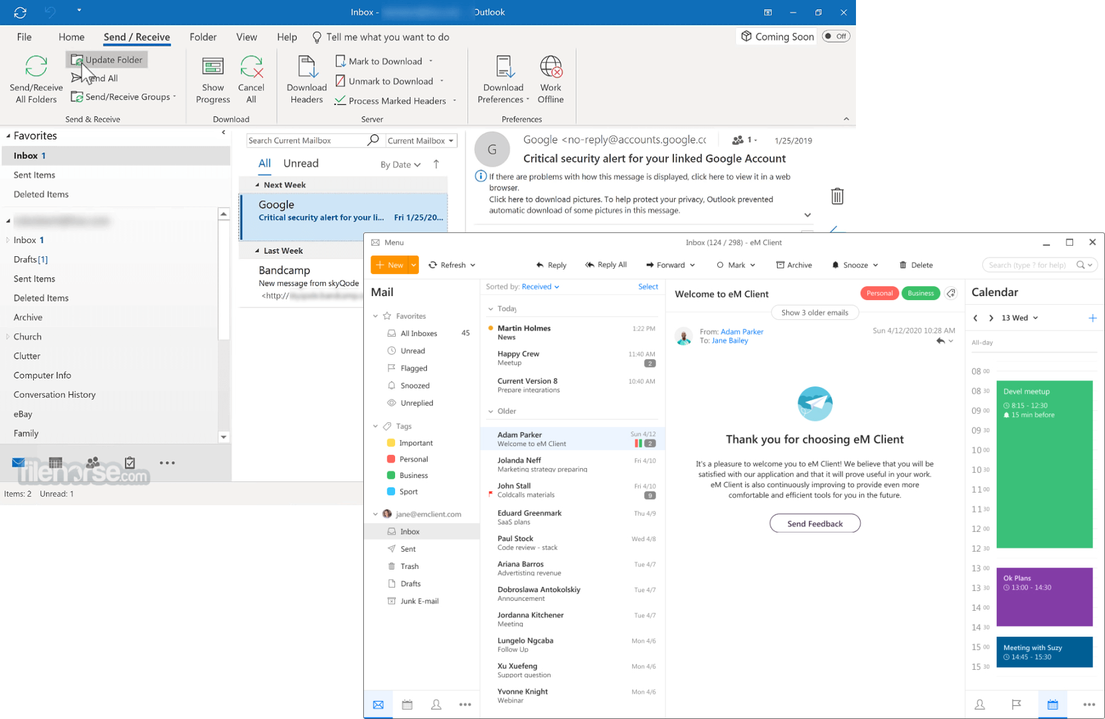
Task: Switch to Unread filter in Outlook list
Action: [301, 163]
